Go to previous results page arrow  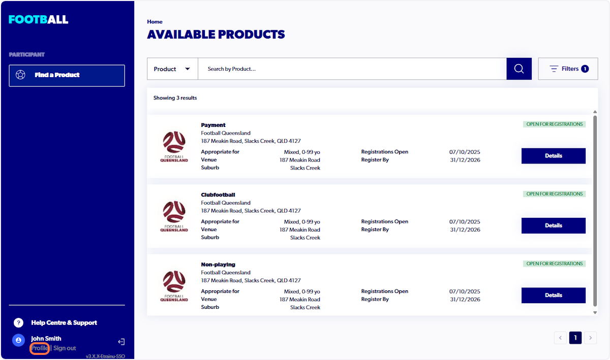pos(560,338)
